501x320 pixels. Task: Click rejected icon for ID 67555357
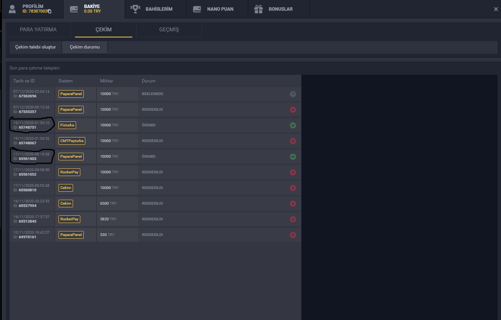(293, 110)
